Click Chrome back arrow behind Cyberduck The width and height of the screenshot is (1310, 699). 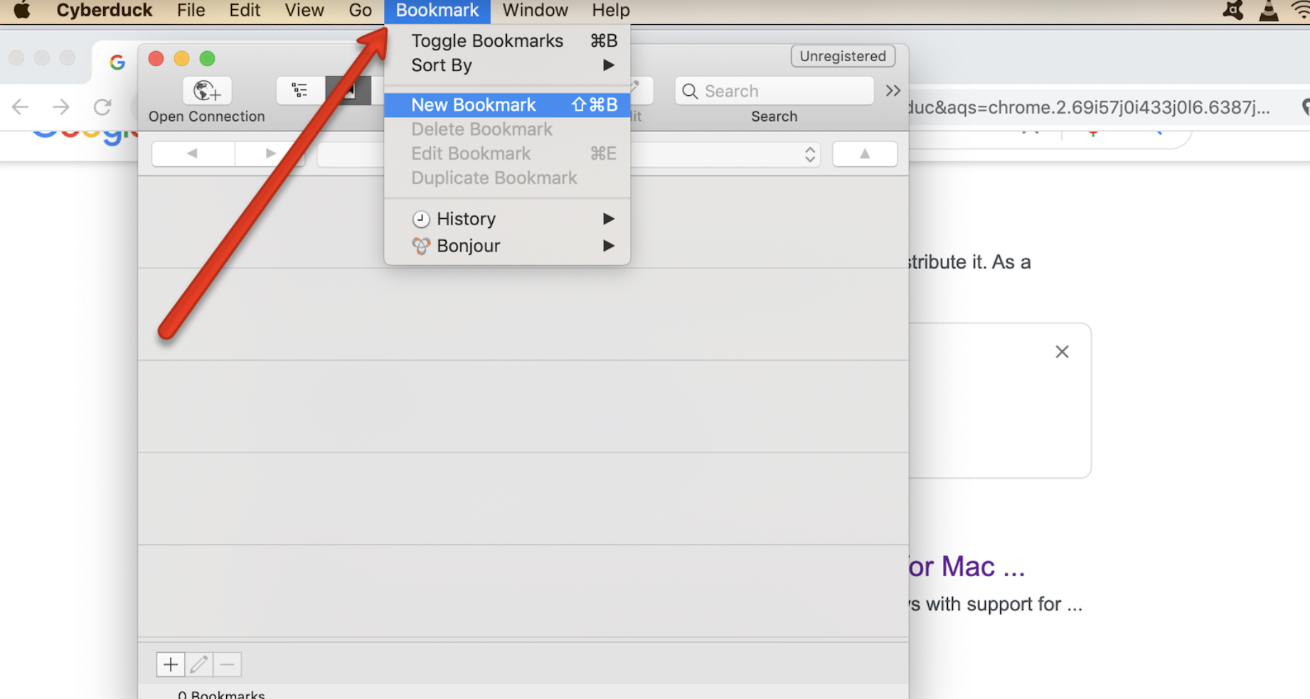click(20, 107)
